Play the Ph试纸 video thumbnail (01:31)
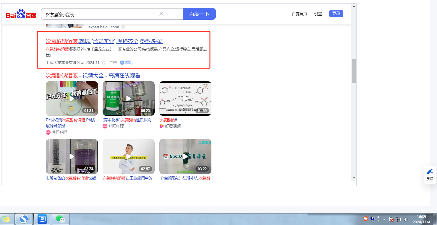This screenshot has height=225, width=437. coord(72,98)
